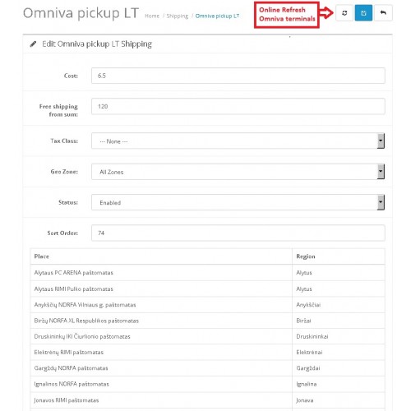
Task: Open Shipping breadcrumb link
Action: pyautogui.click(x=178, y=16)
